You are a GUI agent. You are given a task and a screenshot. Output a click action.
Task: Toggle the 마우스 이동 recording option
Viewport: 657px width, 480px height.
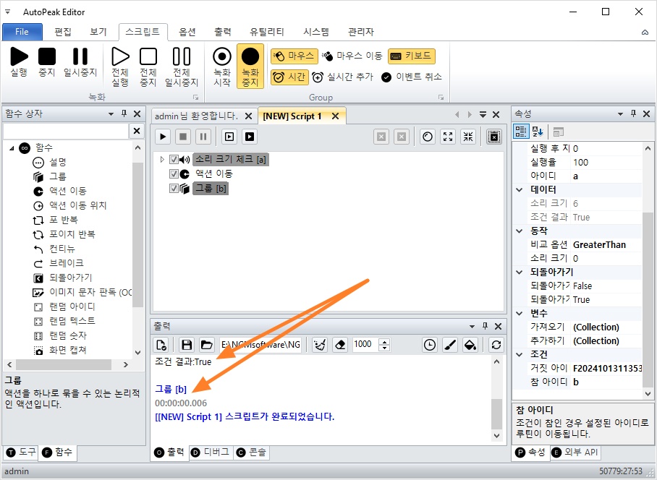click(x=352, y=56)
